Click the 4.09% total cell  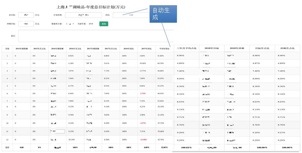[146, 147]
